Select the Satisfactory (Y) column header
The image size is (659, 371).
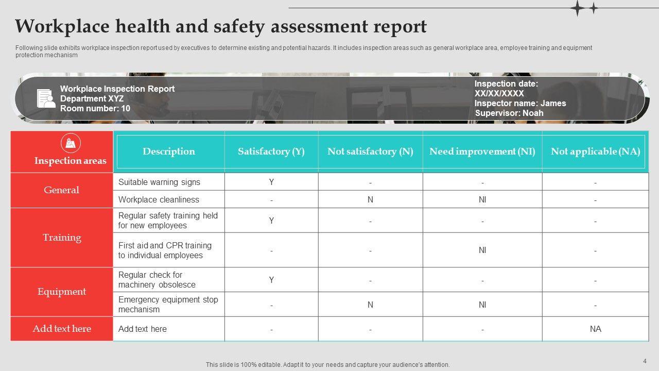[x=271, y=151]
